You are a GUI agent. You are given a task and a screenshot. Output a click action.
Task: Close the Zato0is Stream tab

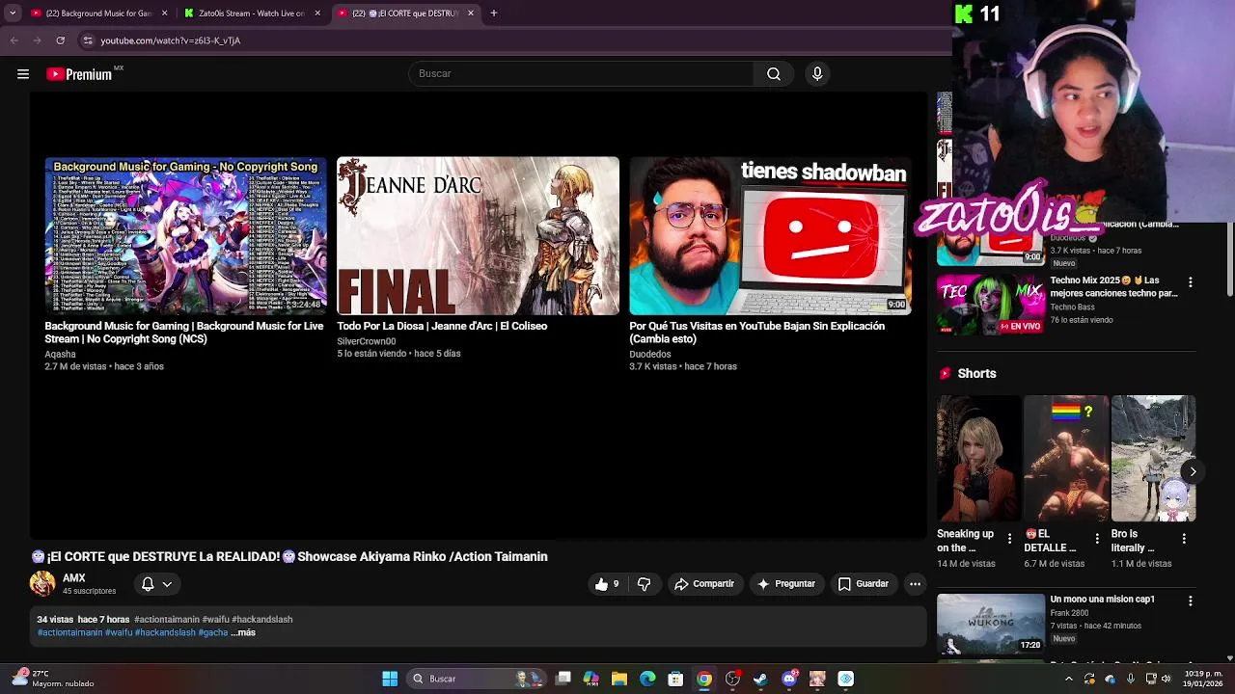[x=317, y=13]
